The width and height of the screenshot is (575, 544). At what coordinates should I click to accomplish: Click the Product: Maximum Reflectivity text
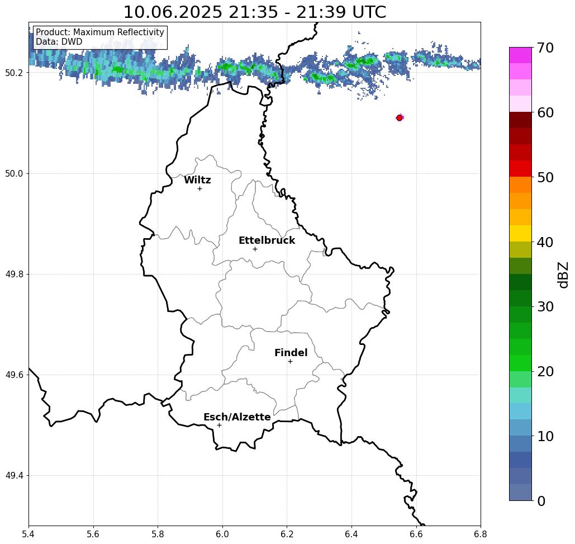pos(99,32)
